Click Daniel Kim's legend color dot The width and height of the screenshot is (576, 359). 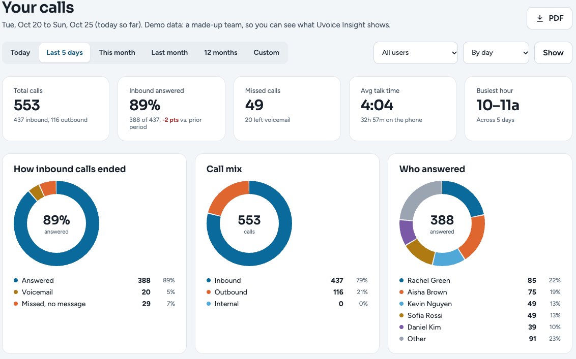401,328
